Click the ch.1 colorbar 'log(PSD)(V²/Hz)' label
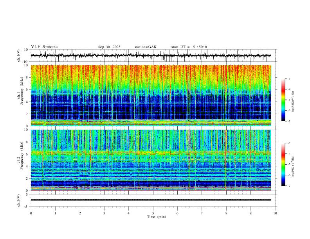This screenshot has width=310, height=239. coord(293,102)
